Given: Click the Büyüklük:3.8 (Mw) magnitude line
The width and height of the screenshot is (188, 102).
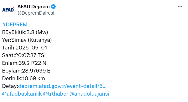Looking at the screenshot, I should pos(25,32).
